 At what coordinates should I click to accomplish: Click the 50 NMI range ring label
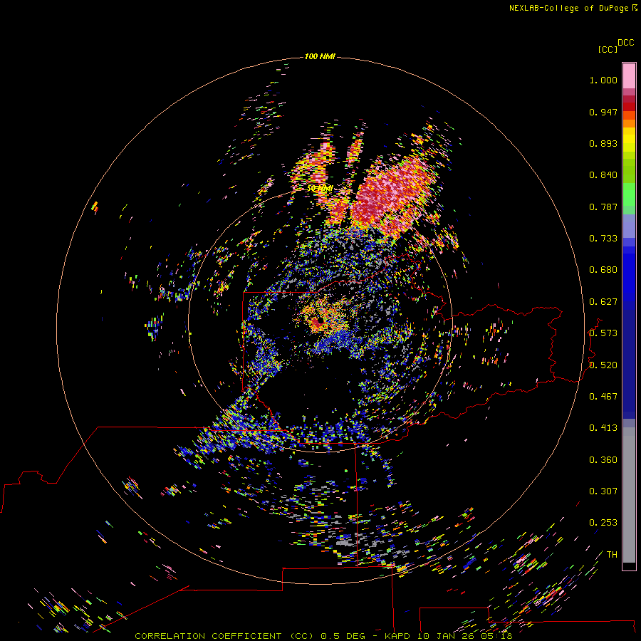(x=320, y=189)
